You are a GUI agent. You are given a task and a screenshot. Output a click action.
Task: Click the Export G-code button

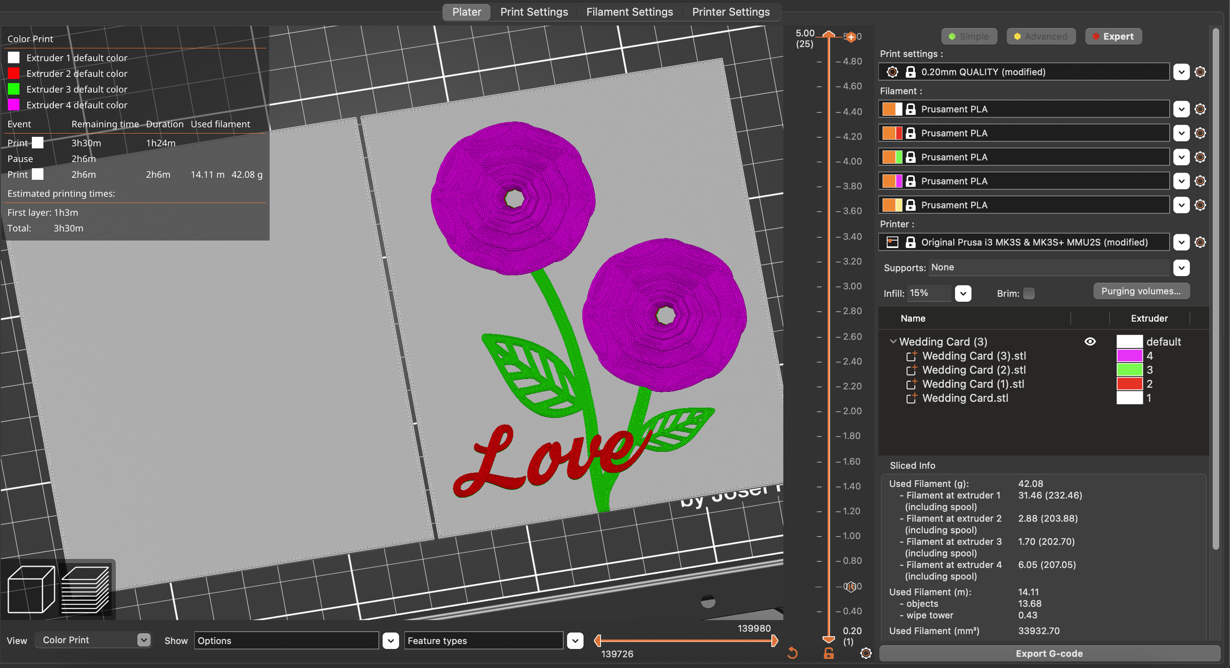pos(1049,654)
